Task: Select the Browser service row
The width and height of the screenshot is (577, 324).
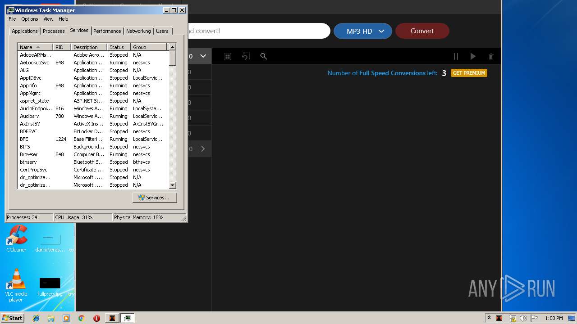Action: (93, 154)
